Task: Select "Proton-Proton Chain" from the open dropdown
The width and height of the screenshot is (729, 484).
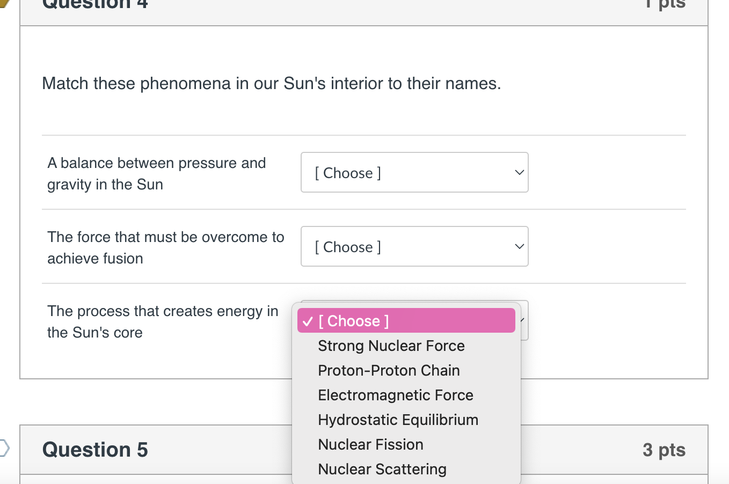Action: coord(389,370)
